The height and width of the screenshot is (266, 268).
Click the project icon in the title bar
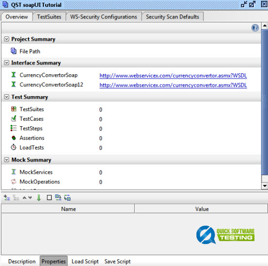coord(5,4)
